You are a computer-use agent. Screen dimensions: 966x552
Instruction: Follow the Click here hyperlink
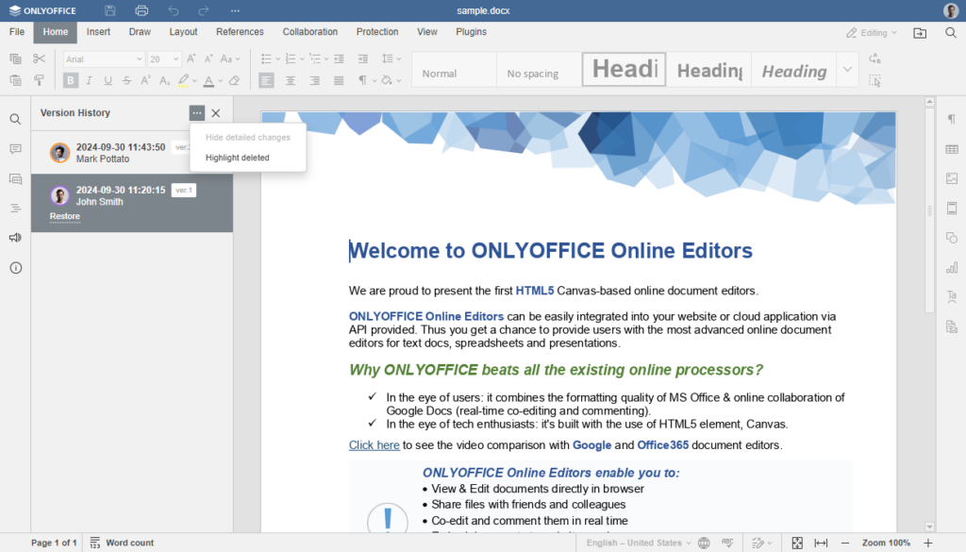[374, 444]
